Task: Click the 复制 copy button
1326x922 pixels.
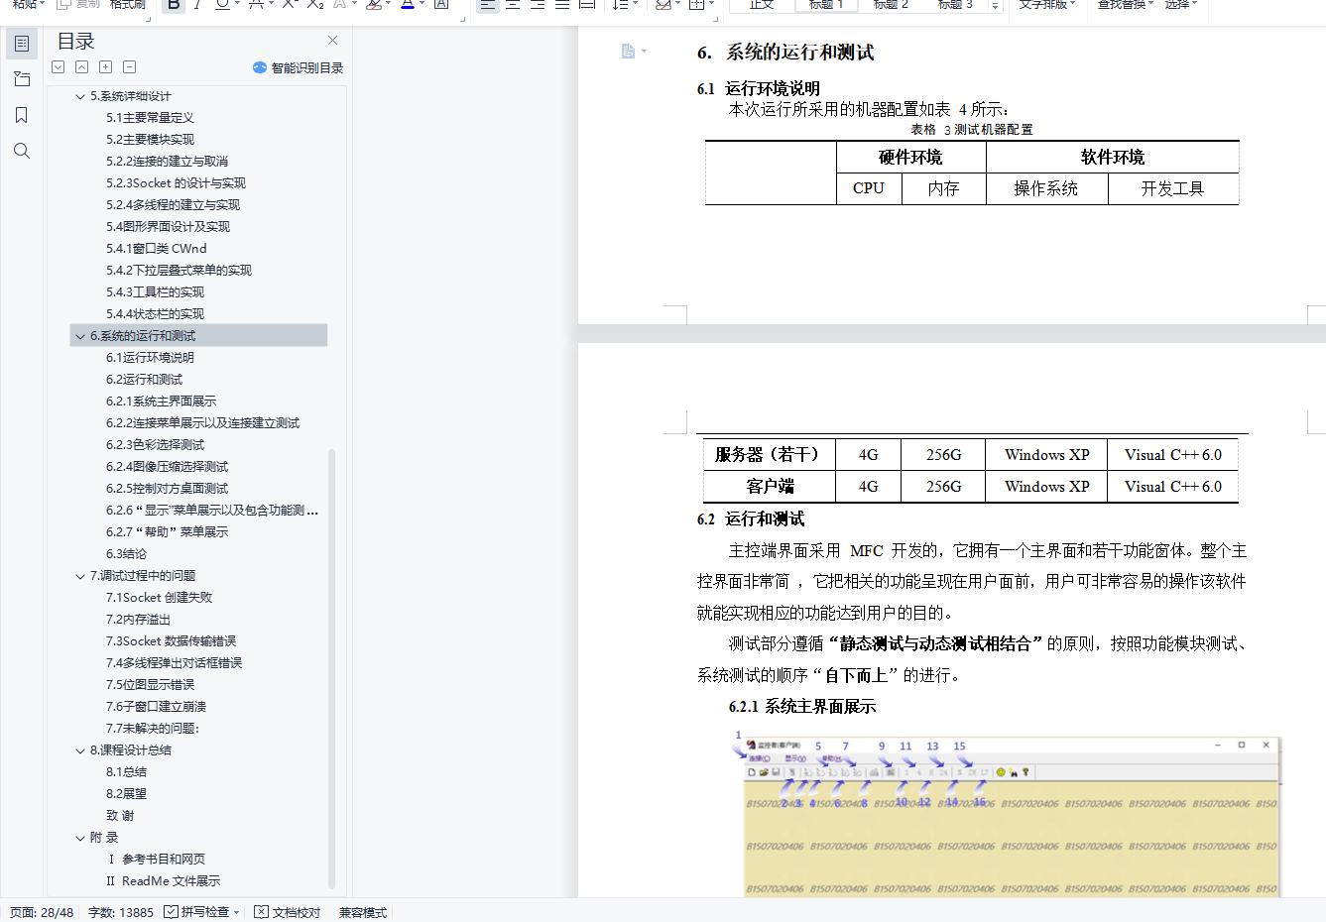Action: [78, 4]
